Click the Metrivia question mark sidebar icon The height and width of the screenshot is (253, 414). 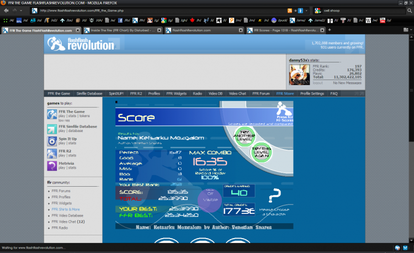[52, 166]
